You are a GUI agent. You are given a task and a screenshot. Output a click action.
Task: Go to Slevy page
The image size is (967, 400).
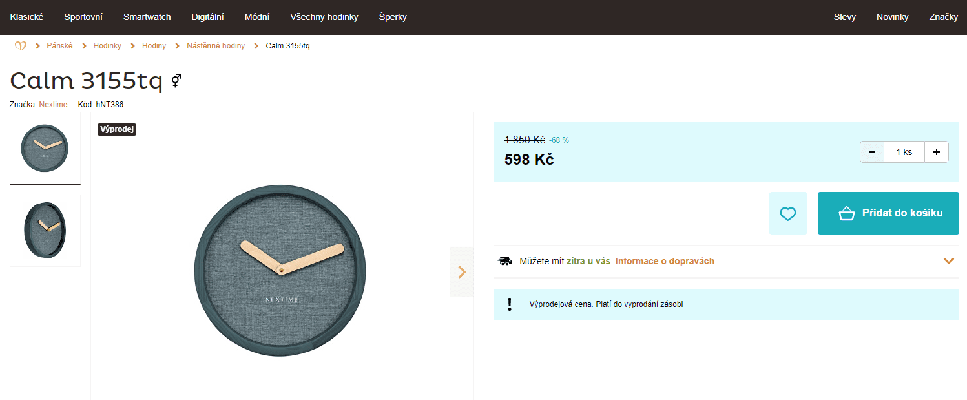pos(845,17)
